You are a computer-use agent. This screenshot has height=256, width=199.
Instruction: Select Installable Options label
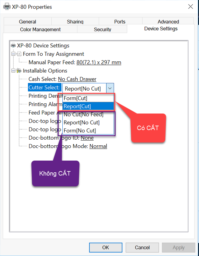(45, 71)
